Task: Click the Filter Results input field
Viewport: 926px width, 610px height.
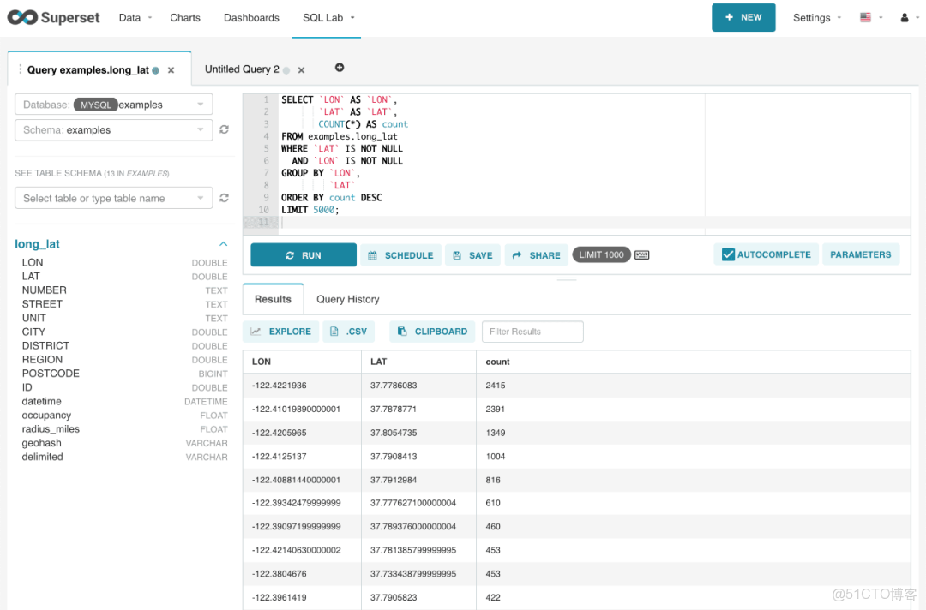Action: click(x=532, y=331)
